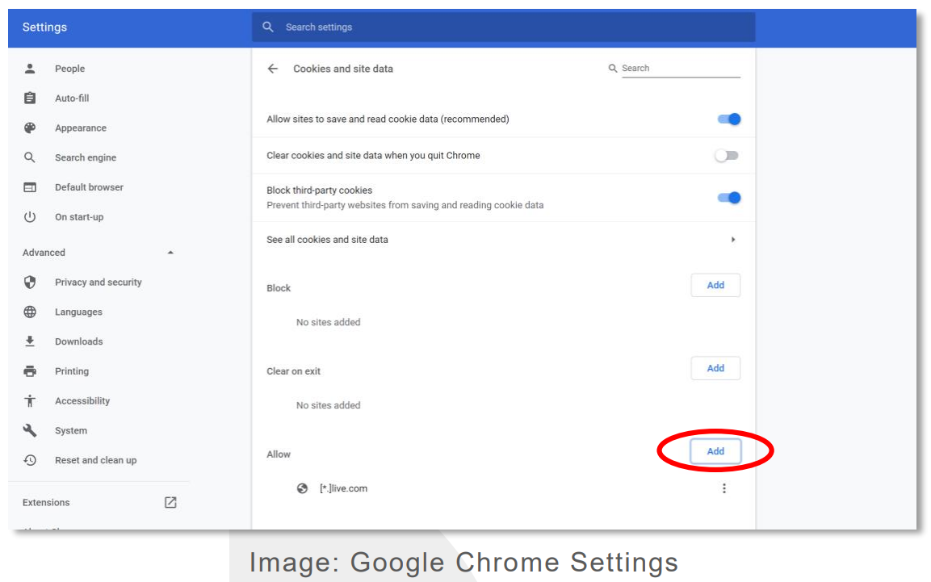Click the magnifier icon beside the cookies Search field
Viewport: 931px width, 582px height.
pyautogui.click(x=613, y=69)
